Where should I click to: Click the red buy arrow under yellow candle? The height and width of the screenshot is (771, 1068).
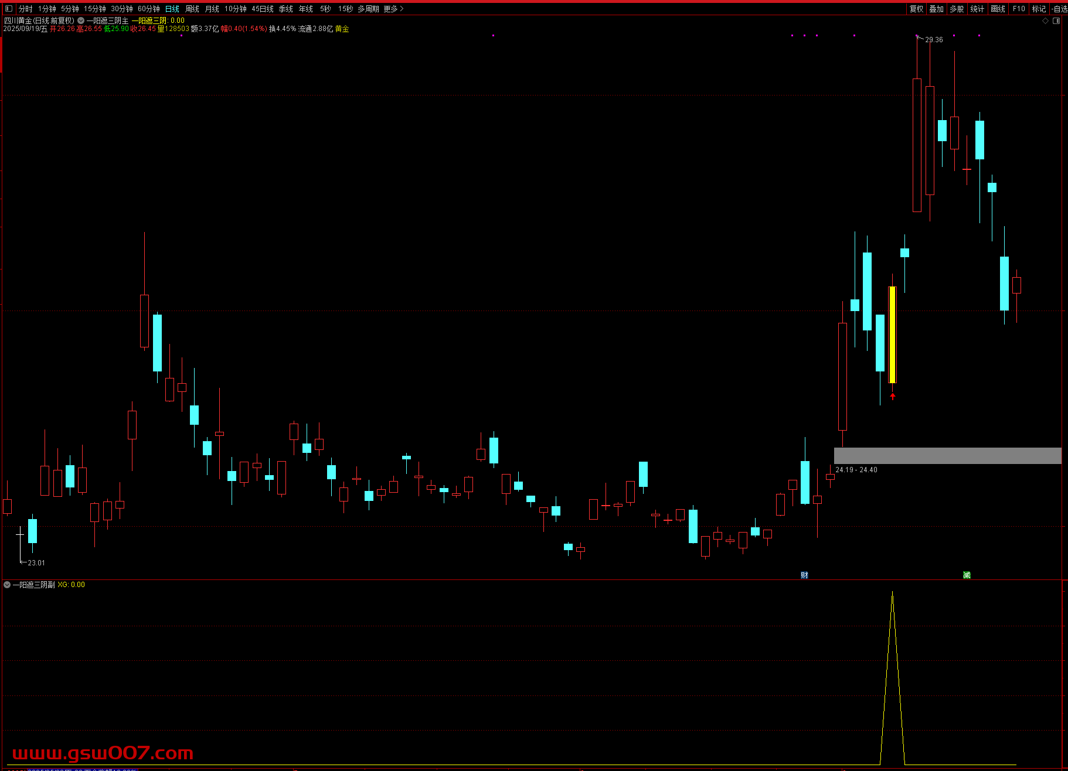tap(893, 397)
